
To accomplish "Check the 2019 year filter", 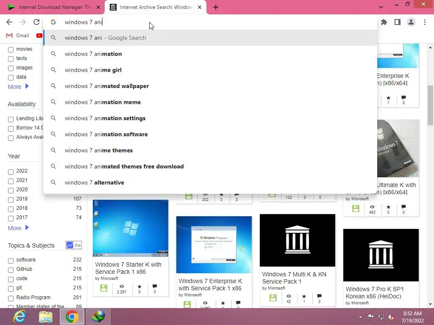I will 11,200.
